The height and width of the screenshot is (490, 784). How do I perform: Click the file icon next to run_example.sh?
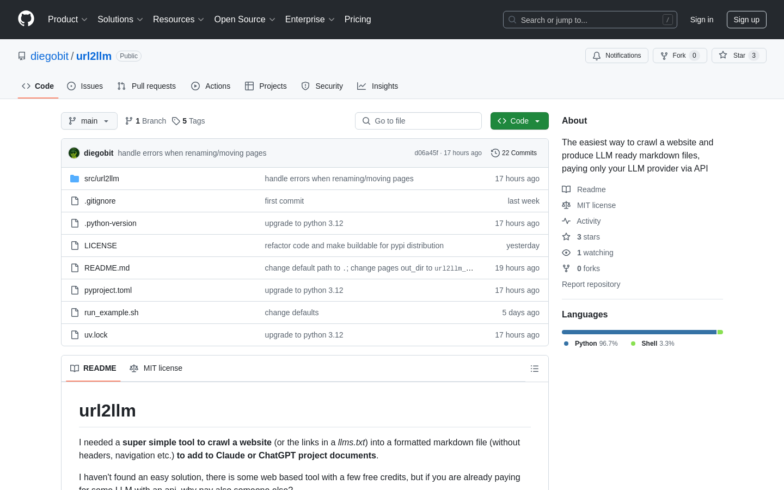point(75,313)
